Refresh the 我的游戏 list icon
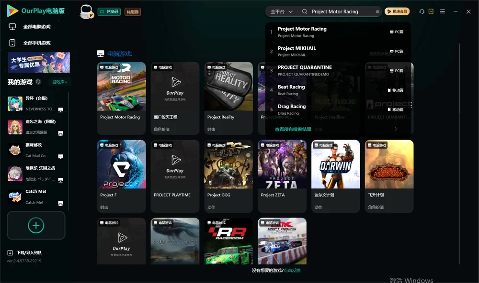 pyautogui.click(x=38, y=82)
